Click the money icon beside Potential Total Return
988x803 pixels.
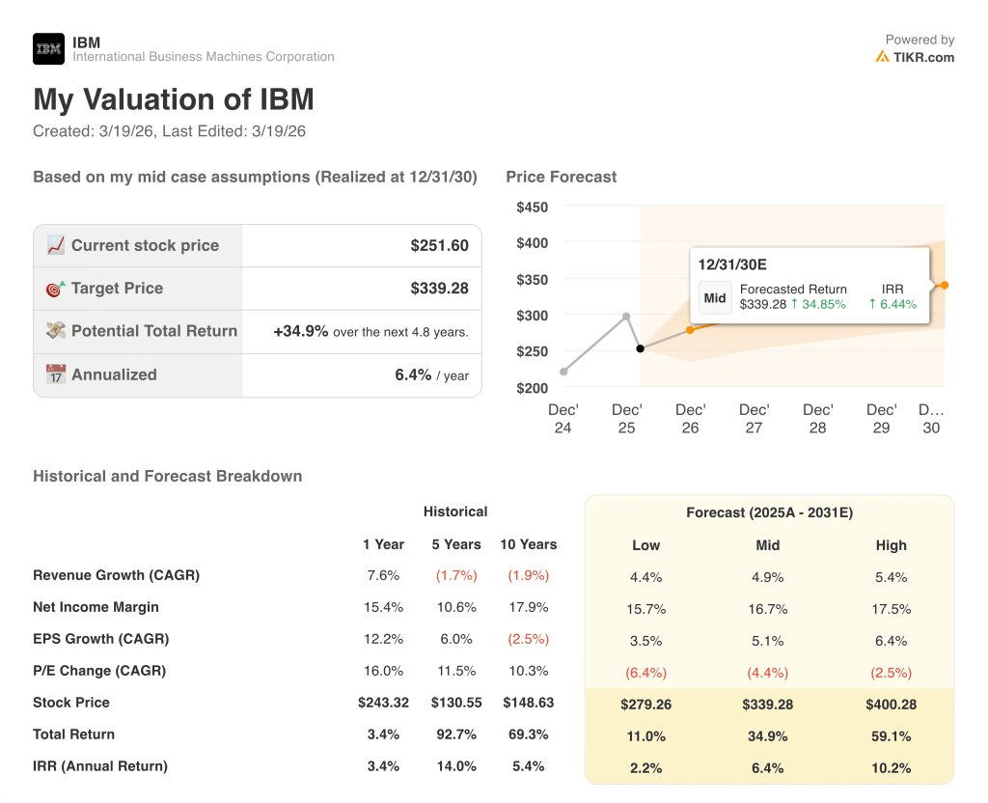pos(55,331)
